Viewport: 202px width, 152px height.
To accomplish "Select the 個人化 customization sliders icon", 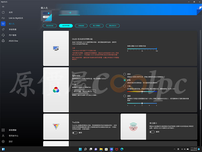I will click(3, 24).
